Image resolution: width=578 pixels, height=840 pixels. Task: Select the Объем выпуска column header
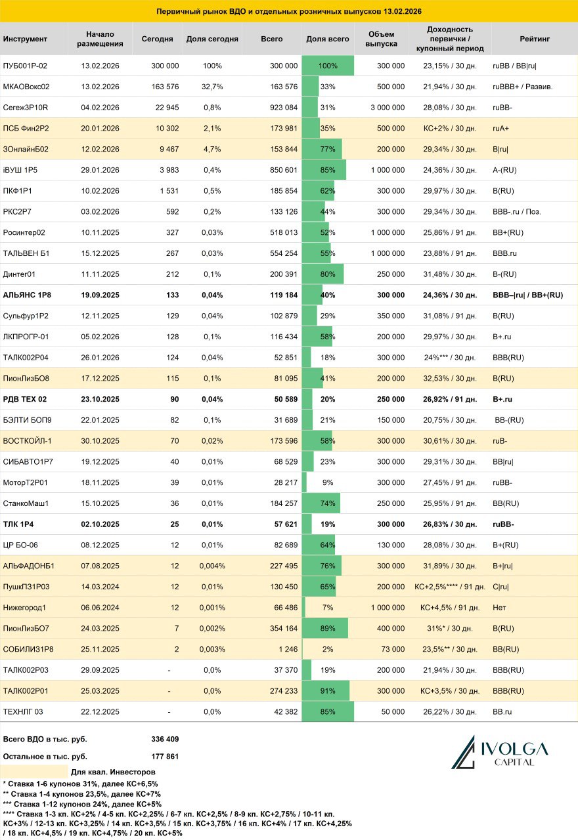(382, 39)
